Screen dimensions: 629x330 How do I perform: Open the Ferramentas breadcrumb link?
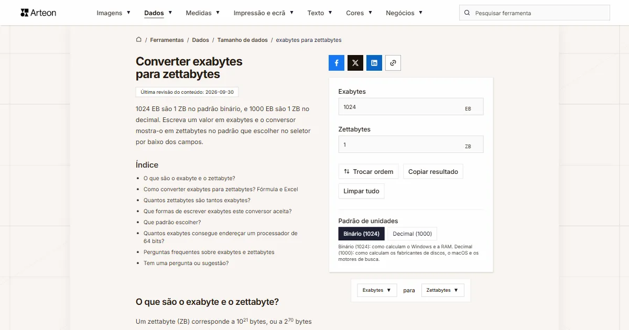[x=167, y=40]
